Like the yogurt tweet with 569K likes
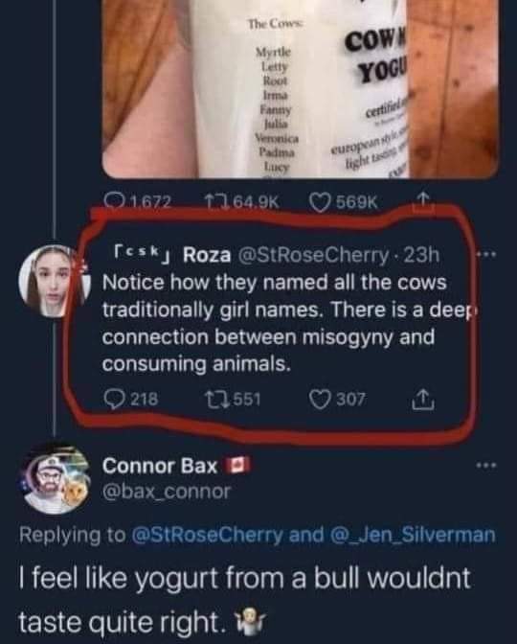Screen dimensions: 517x644 click(x=343, y=201)
